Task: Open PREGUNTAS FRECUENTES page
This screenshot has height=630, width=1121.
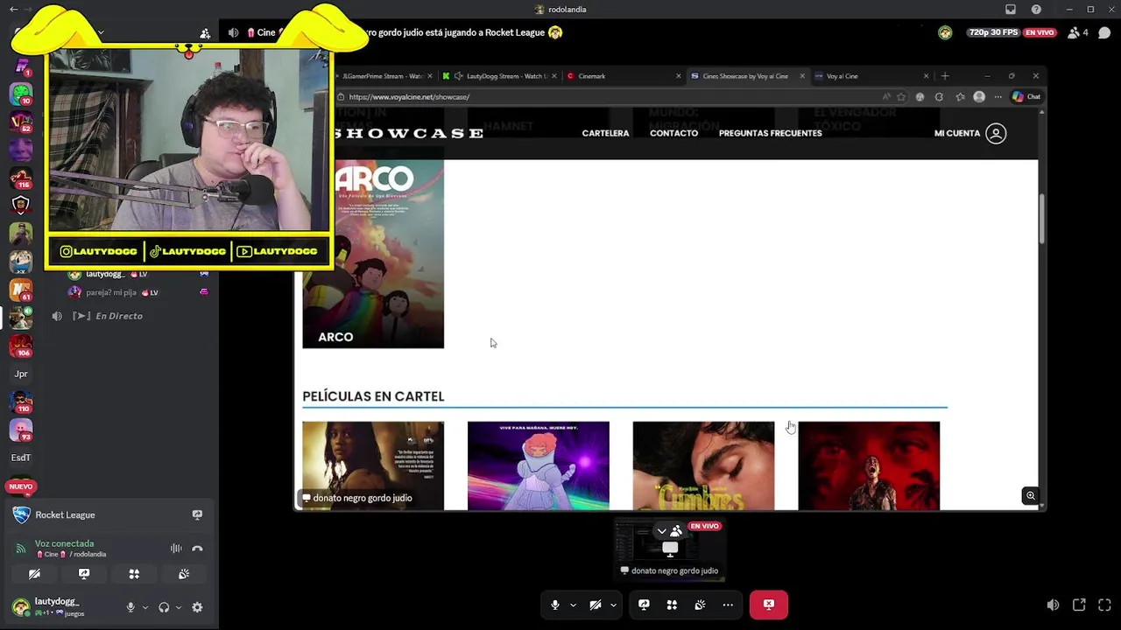Action: [770, 133]
